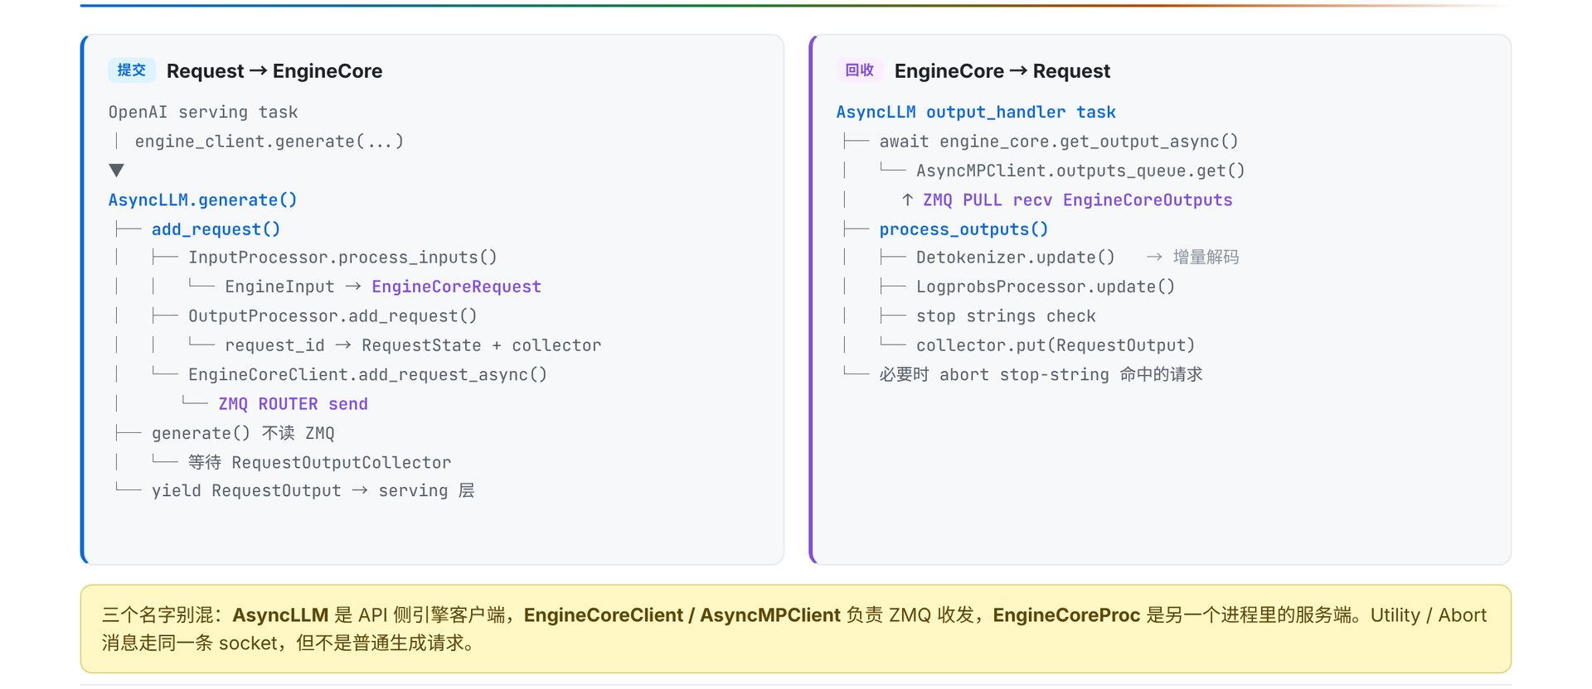This screenshot has height=689, width=1592.
Task: Click the blue 提交 badge
Action: [x=132, y=70]
